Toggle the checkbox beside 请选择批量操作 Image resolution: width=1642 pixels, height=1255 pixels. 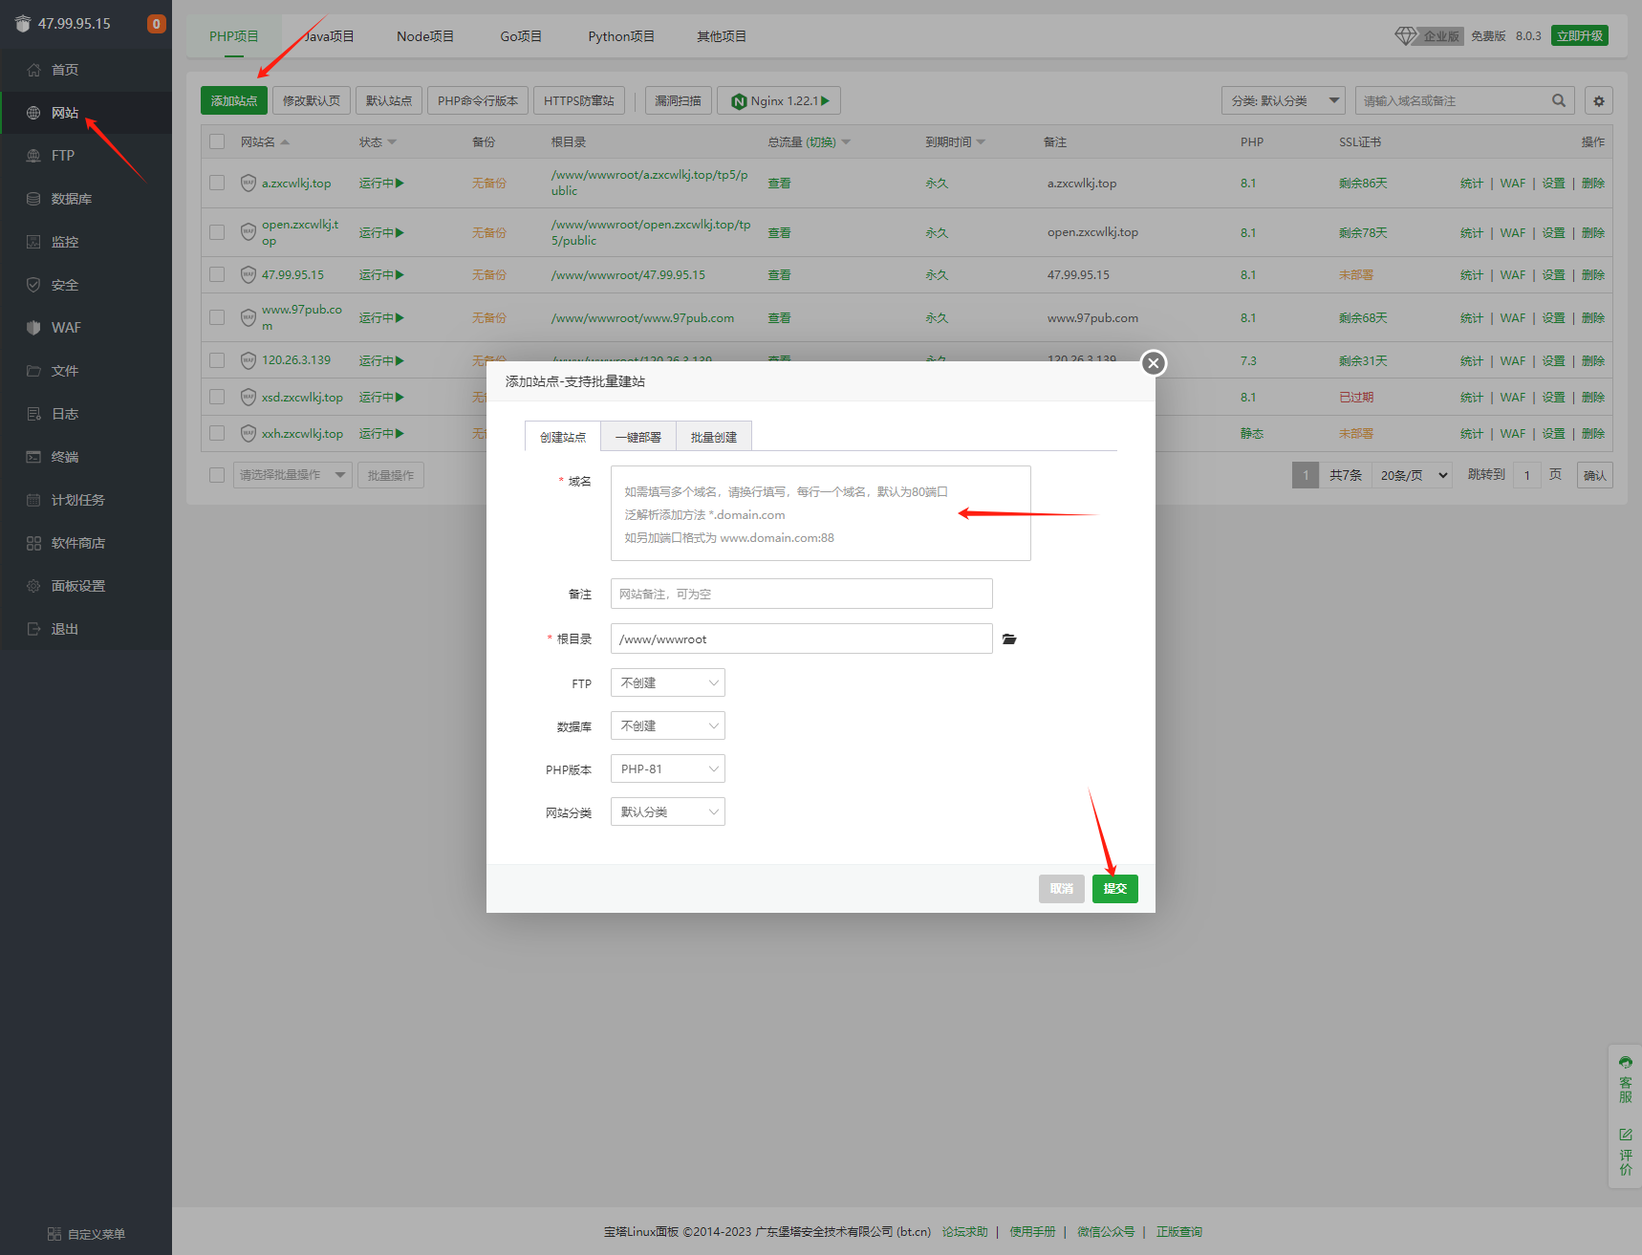(x=217, y=475)
